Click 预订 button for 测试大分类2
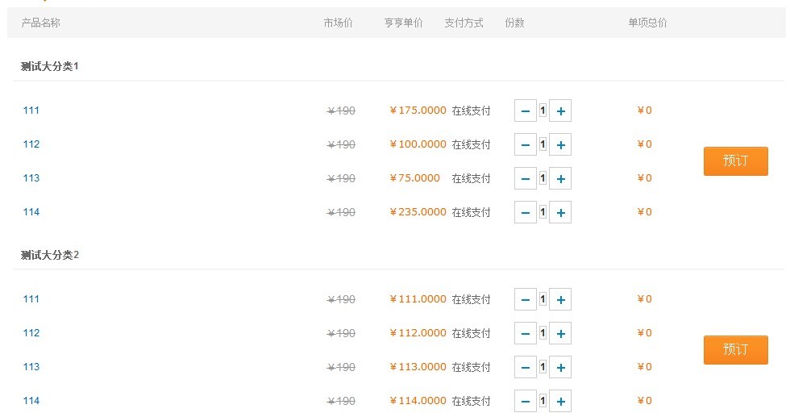 (x=735, y=350)
